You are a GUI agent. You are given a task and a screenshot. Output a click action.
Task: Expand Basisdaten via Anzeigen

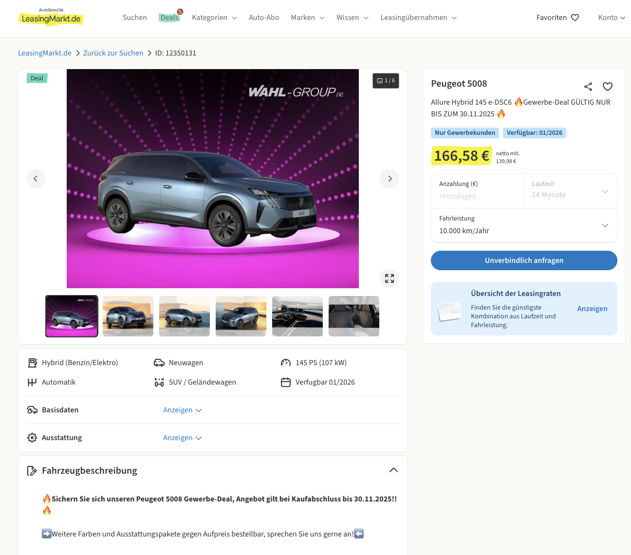[x=182, y=410]
